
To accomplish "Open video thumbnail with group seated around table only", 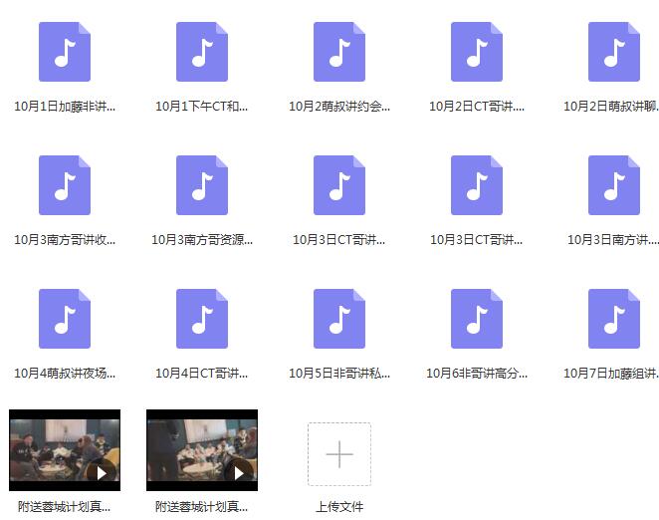I will (x=65, y=450).
